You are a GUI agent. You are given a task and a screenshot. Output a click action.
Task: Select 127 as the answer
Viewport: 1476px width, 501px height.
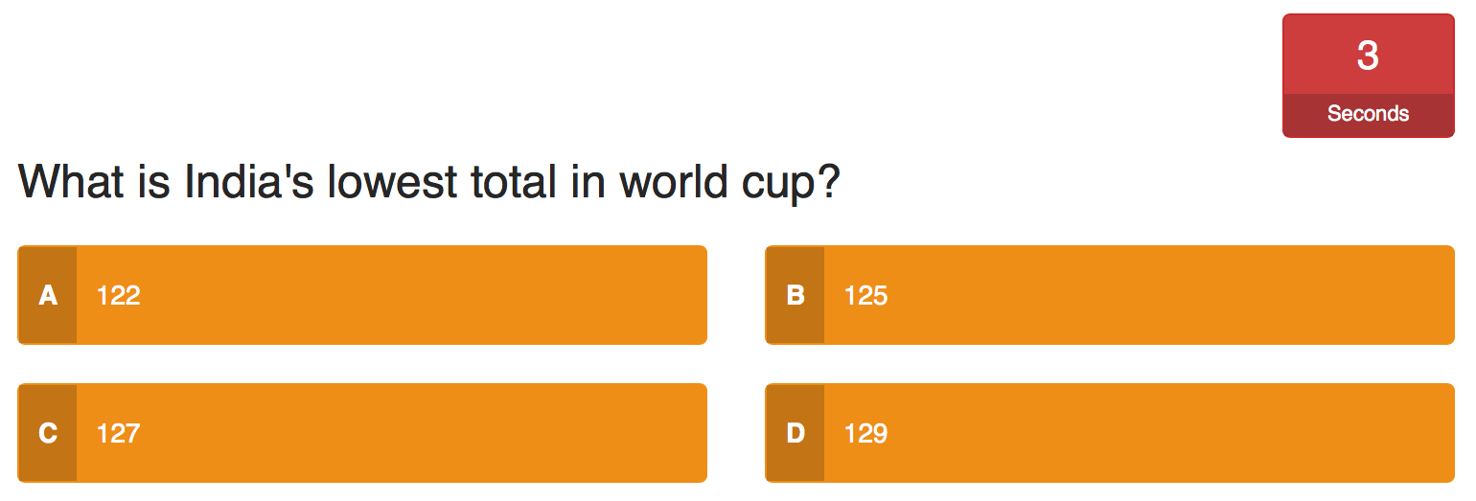(119, 433)
